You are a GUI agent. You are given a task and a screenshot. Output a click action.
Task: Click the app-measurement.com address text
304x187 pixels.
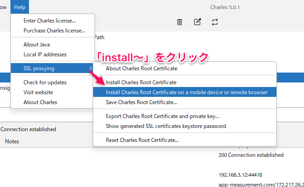pos(261,184)
